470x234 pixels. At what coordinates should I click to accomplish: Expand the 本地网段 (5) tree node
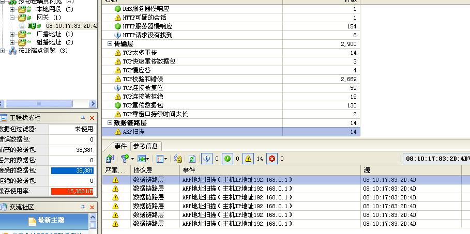tap(12, 9)
